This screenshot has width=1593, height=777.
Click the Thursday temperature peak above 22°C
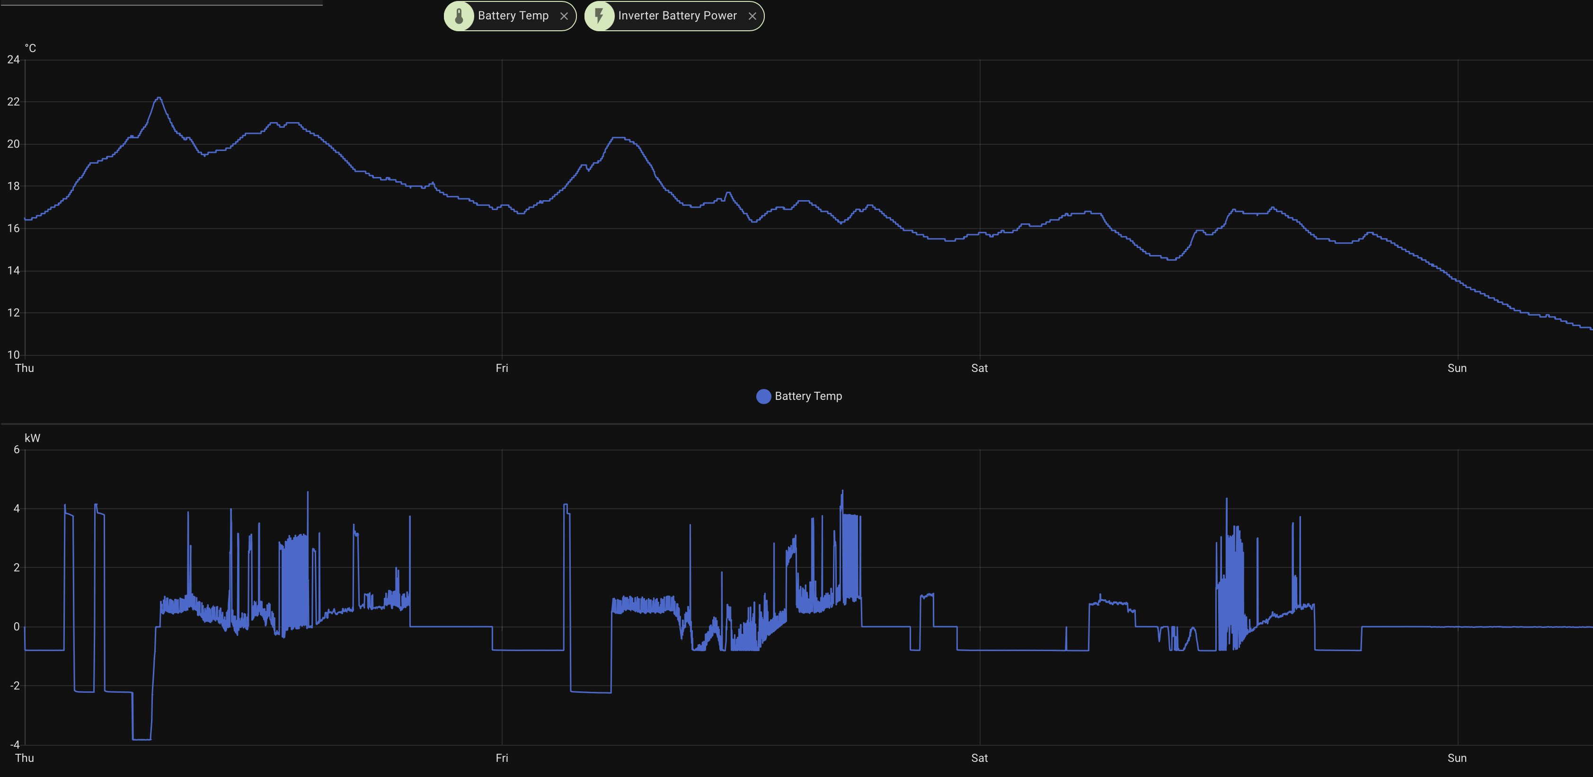(x=159, y=97)
